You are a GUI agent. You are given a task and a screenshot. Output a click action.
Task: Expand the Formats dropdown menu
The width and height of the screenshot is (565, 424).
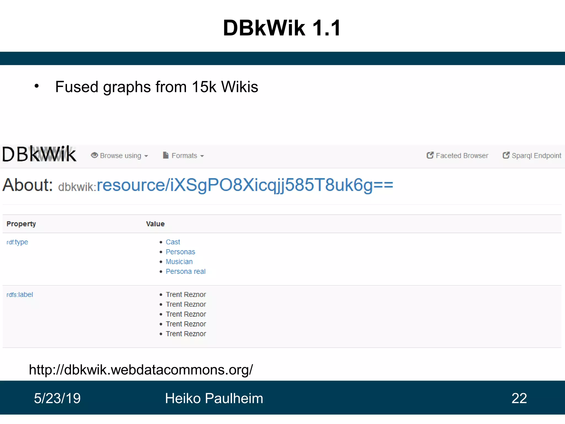coord(183,156)
